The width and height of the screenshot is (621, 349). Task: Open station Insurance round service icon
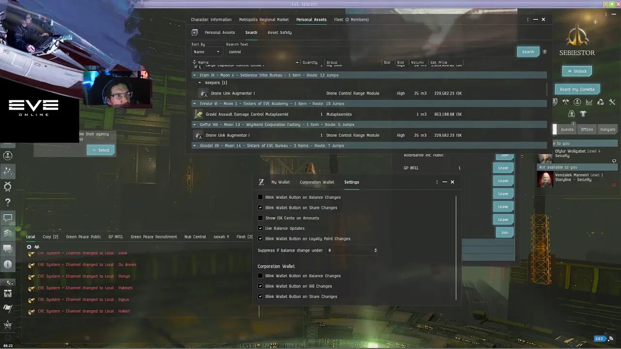[577, 102]
